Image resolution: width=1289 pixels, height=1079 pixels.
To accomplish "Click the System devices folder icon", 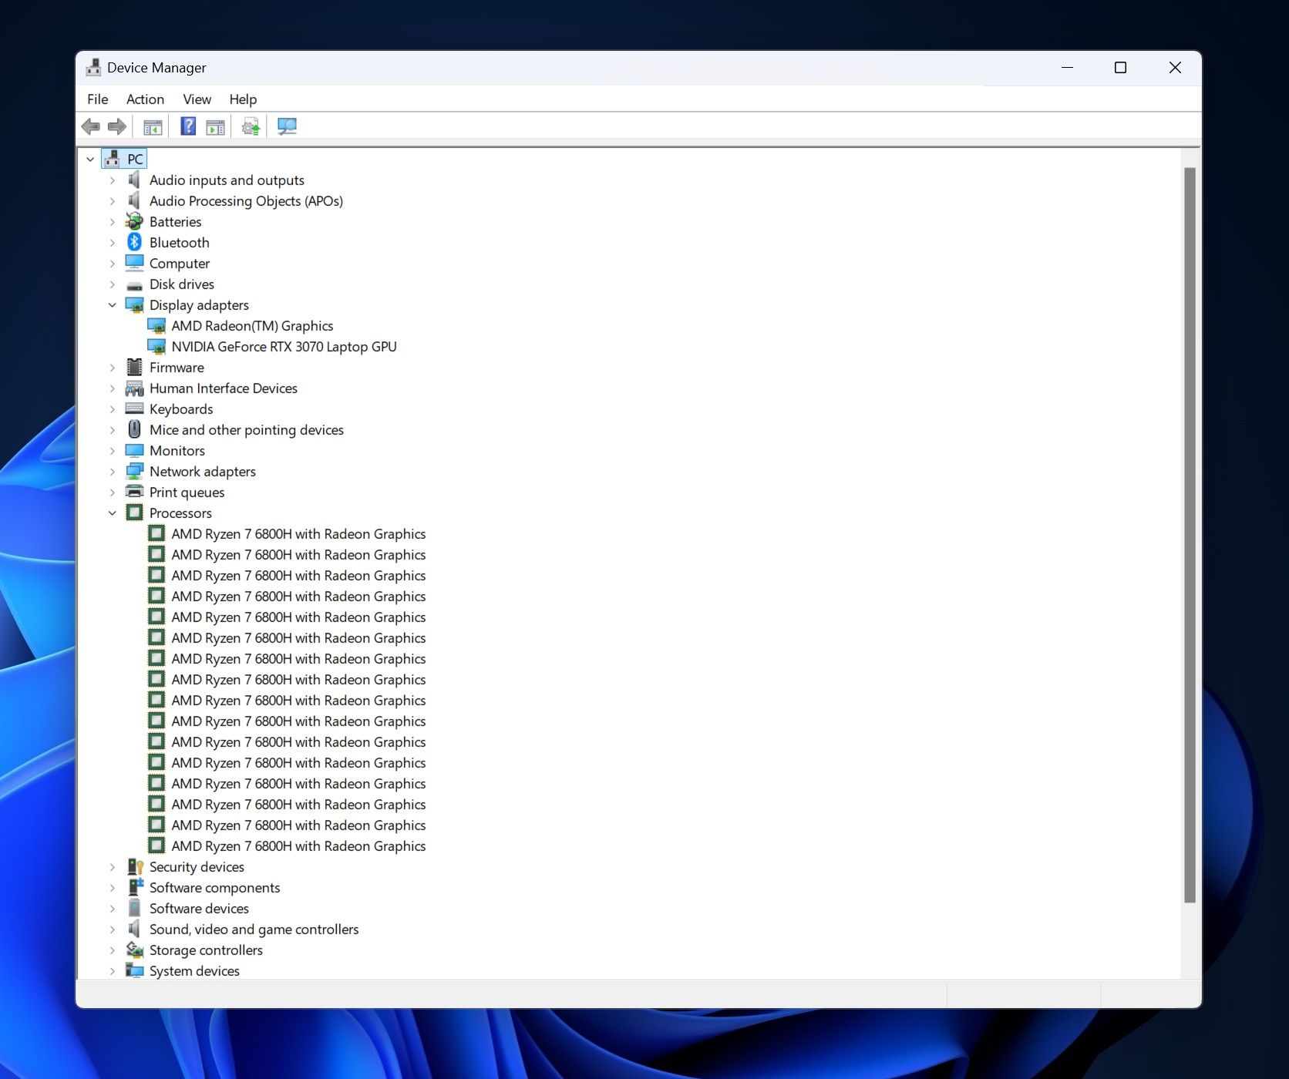I will pyautogui.click(x=135, y=970).
